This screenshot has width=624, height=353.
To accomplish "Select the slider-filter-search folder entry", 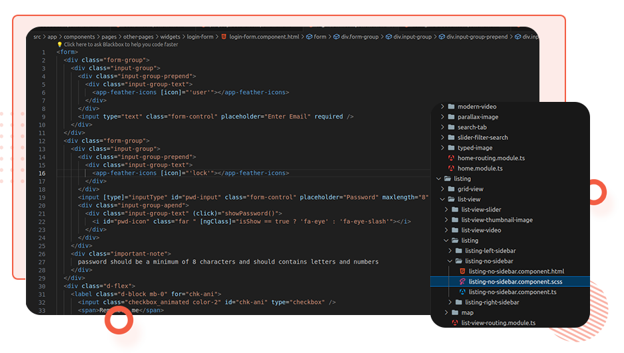I will pyautogui.click(x=482, y=138).
